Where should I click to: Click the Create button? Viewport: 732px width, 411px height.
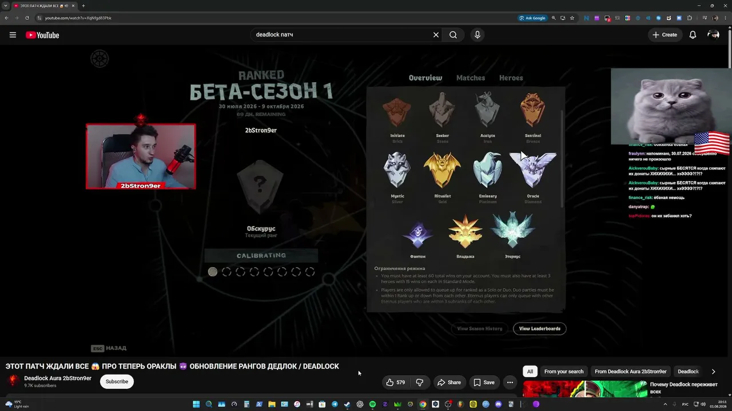tap(665, 35)
